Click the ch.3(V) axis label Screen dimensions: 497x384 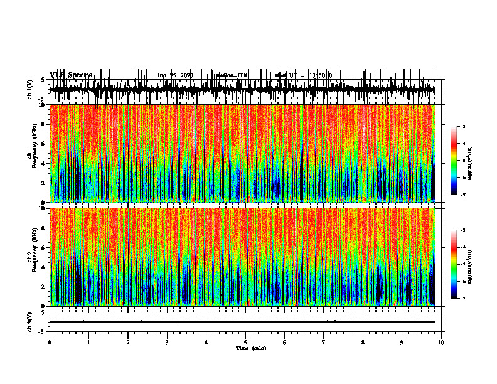30,322
